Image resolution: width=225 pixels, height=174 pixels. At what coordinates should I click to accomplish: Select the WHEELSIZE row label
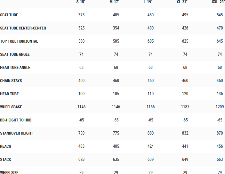(x=9, y=172)
